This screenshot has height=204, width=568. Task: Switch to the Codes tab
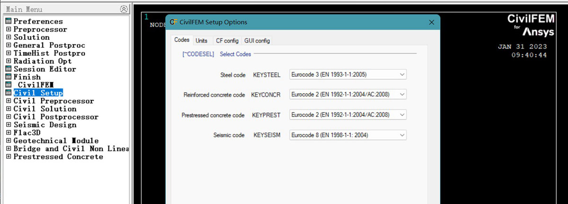pos(182,40)
